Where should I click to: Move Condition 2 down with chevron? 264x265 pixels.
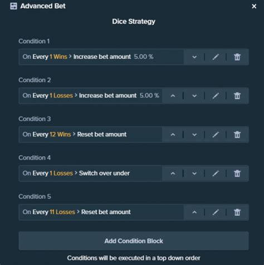[194, 96]
